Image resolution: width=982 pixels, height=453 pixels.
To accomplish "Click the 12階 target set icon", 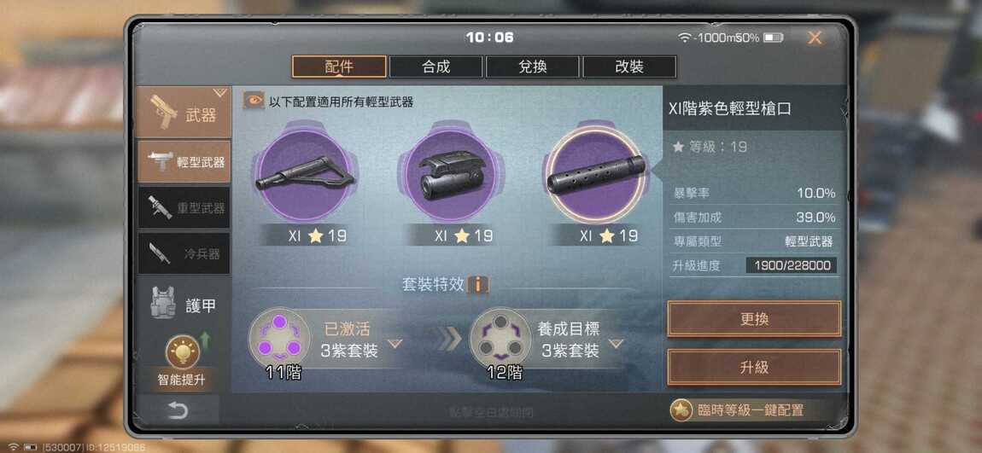I will pyautogui.click(x=500, y=339).
